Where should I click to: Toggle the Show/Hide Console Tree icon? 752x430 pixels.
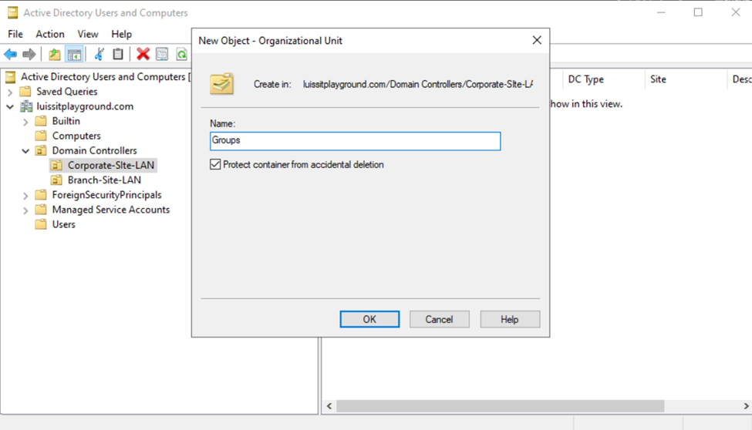tap(74, 54)
